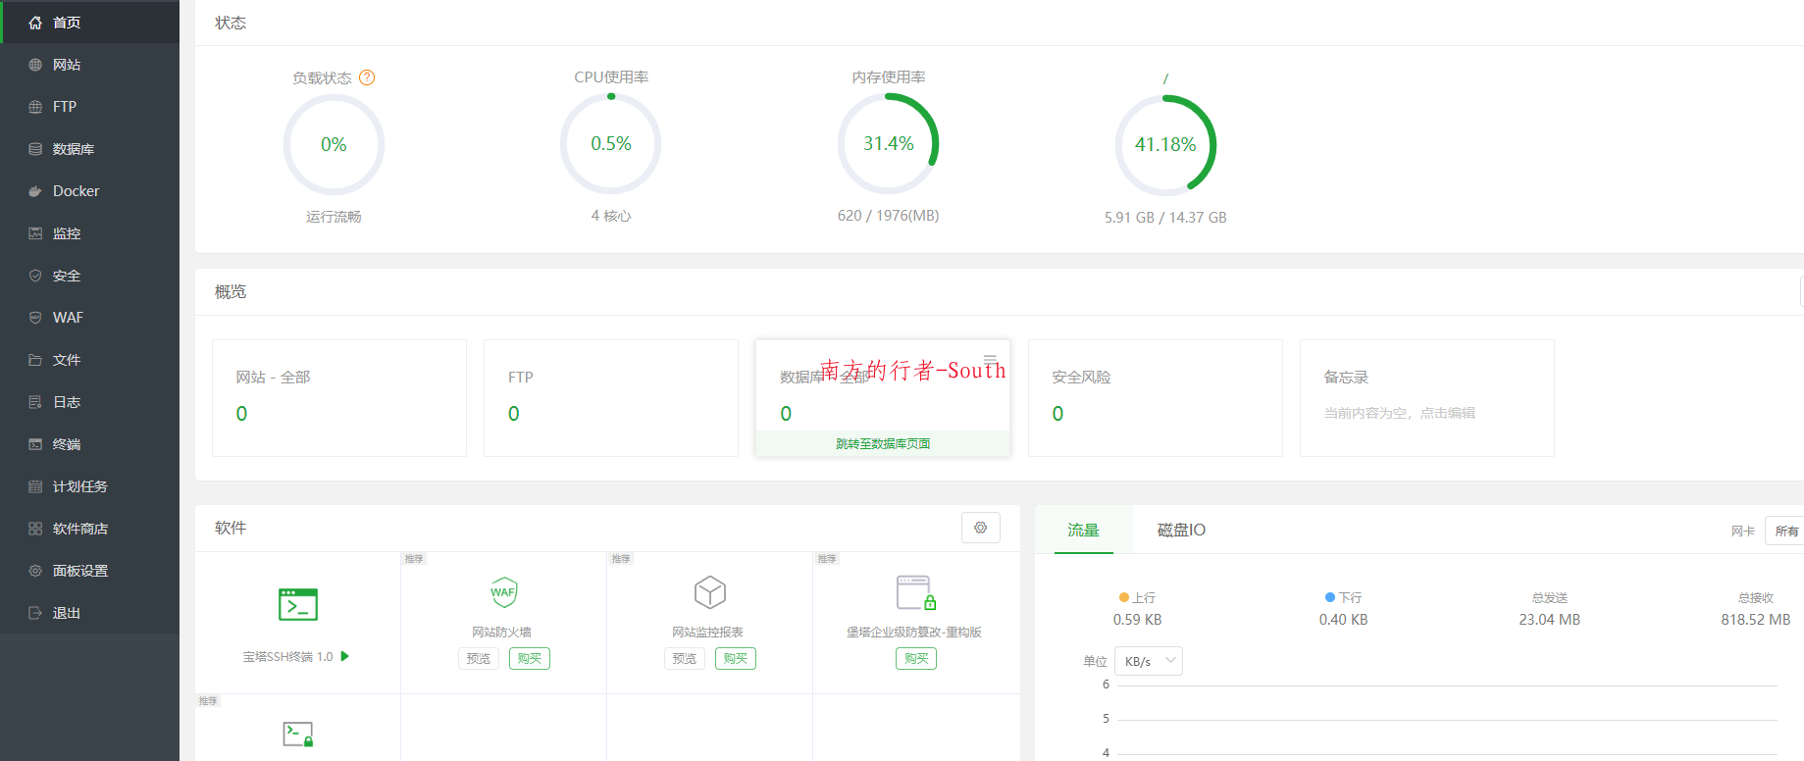Click 跳转至数据库页面 link

pyautogui.click(x=883, y=443)
